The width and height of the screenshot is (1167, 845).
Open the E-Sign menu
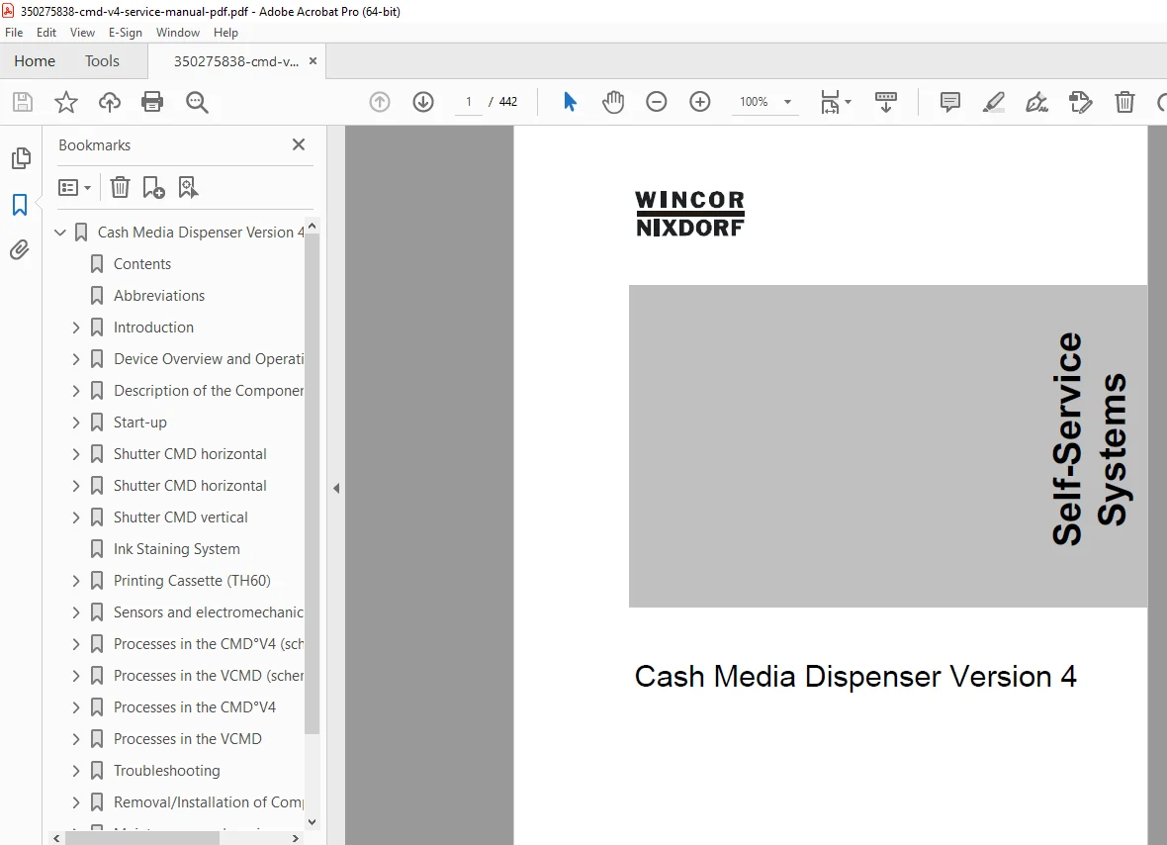tap(125, 33)
